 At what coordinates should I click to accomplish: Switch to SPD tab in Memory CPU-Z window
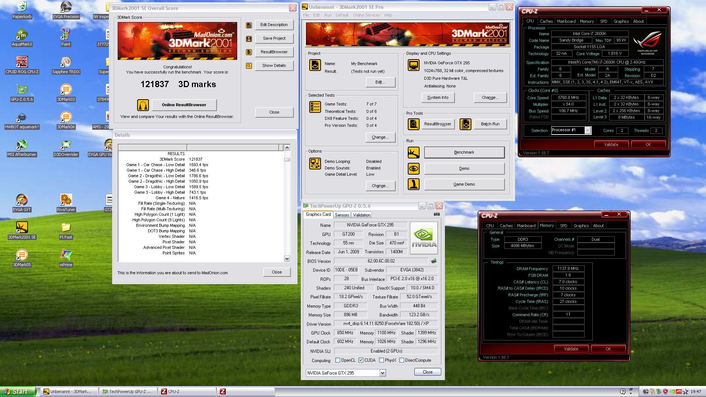[563, 226]
